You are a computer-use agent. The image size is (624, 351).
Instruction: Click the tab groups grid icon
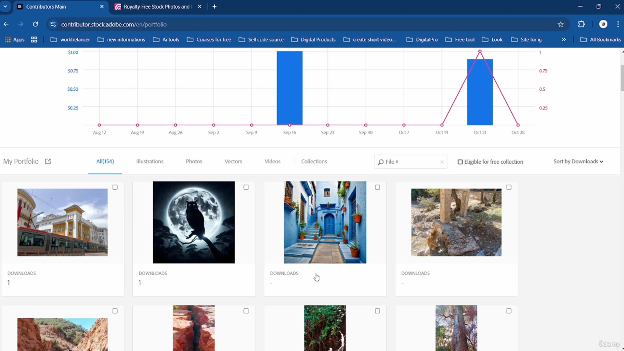coord(34,40)
